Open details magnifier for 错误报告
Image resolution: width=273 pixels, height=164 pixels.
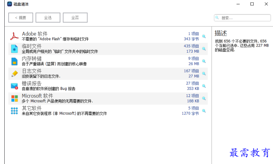click(204, 86)
